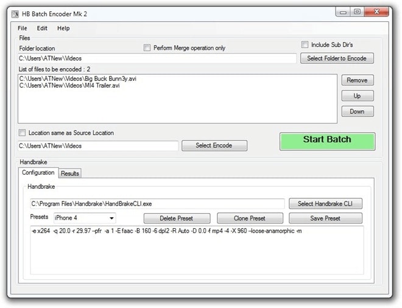Click the HandBrakeCLI.exe path field
402x308 pixels.
[x=157, y=204]
